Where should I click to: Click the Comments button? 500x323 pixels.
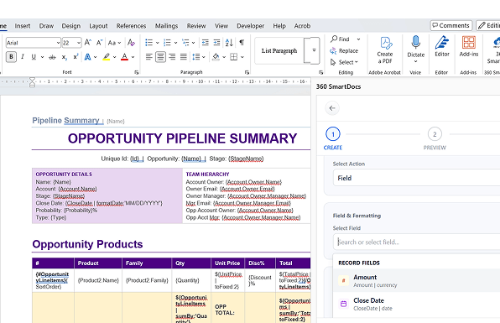click(451, 25)
